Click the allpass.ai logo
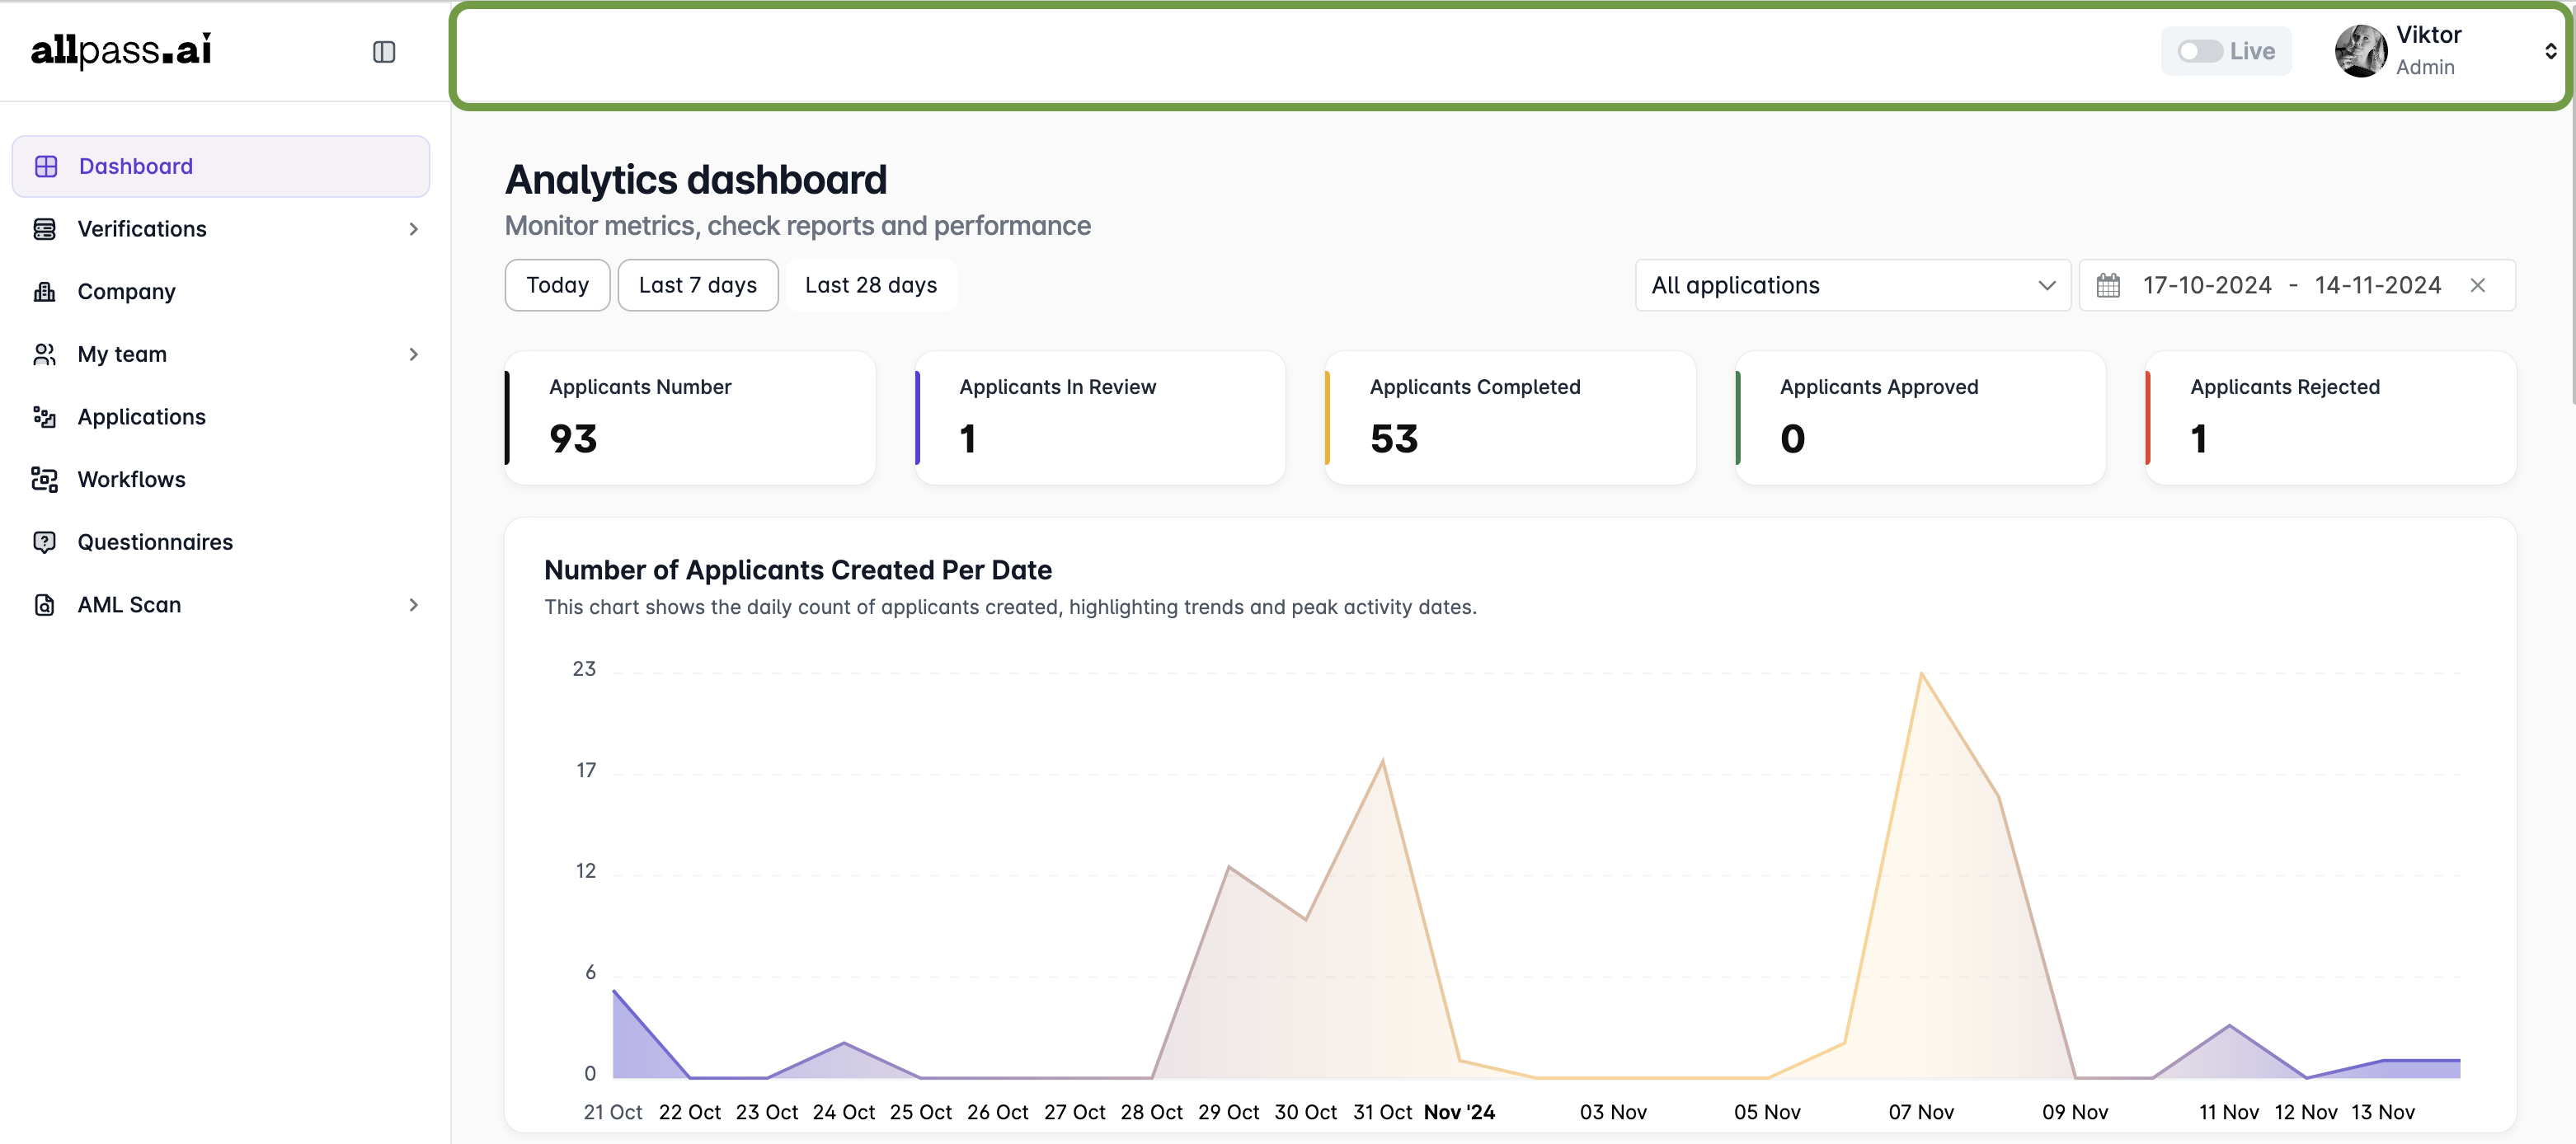This screenshot has height=1144, width=2576. click(121, 50)
